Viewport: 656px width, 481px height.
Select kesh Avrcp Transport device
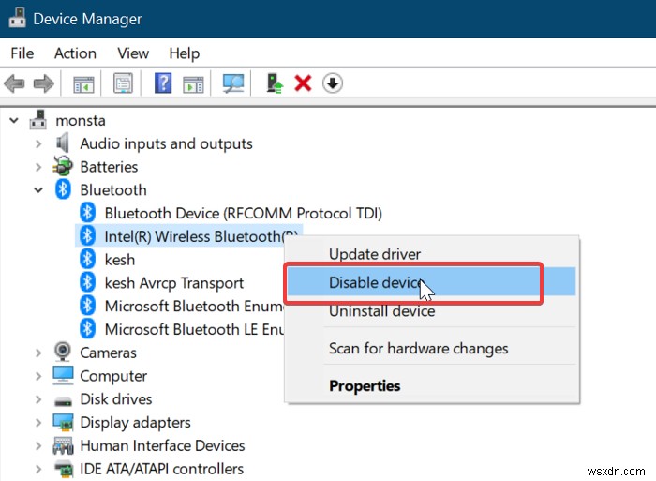(173, 283)
